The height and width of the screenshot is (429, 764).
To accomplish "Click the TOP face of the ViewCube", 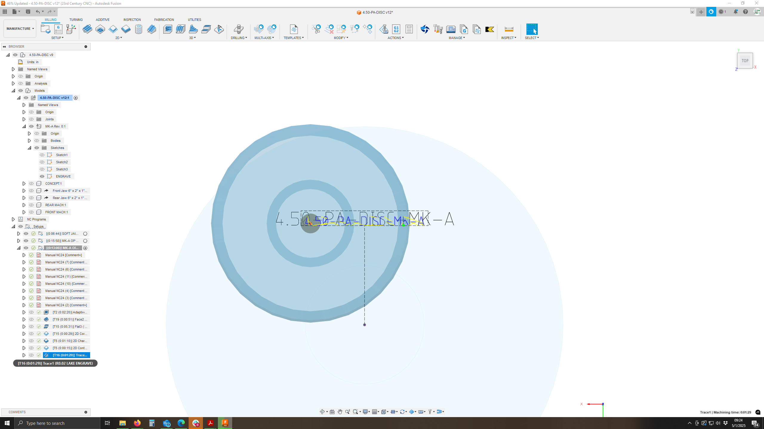I will (x=745, y=61).
